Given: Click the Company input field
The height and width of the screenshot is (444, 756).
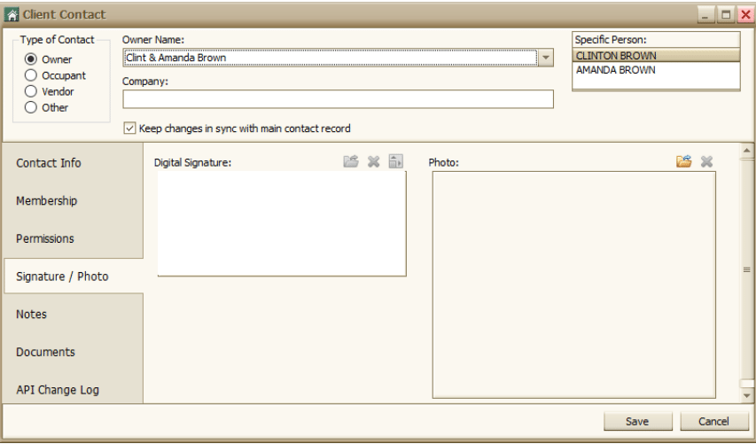Looking at the screenshot, I should click(x=338, y=99).
